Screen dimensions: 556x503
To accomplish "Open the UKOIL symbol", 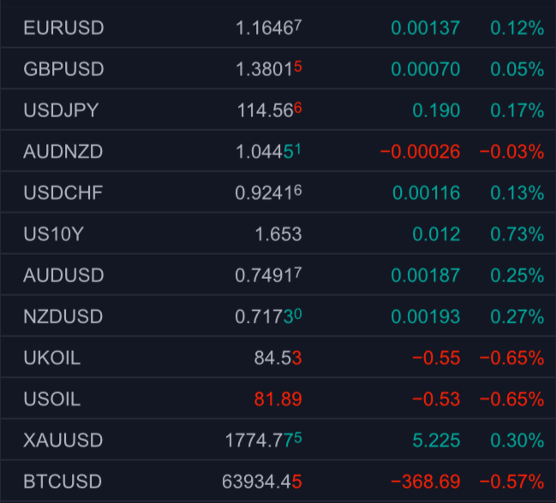I will coord(52,358).
